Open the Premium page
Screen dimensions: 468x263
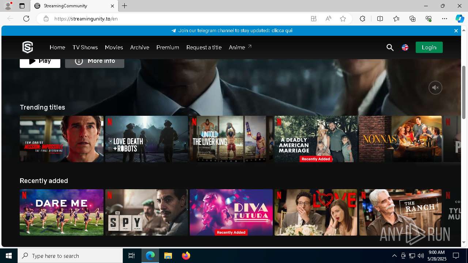pyautogui.click(x=167, y=47)
